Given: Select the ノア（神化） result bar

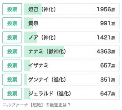Looking at the screenshot, I should click(72, 37).
